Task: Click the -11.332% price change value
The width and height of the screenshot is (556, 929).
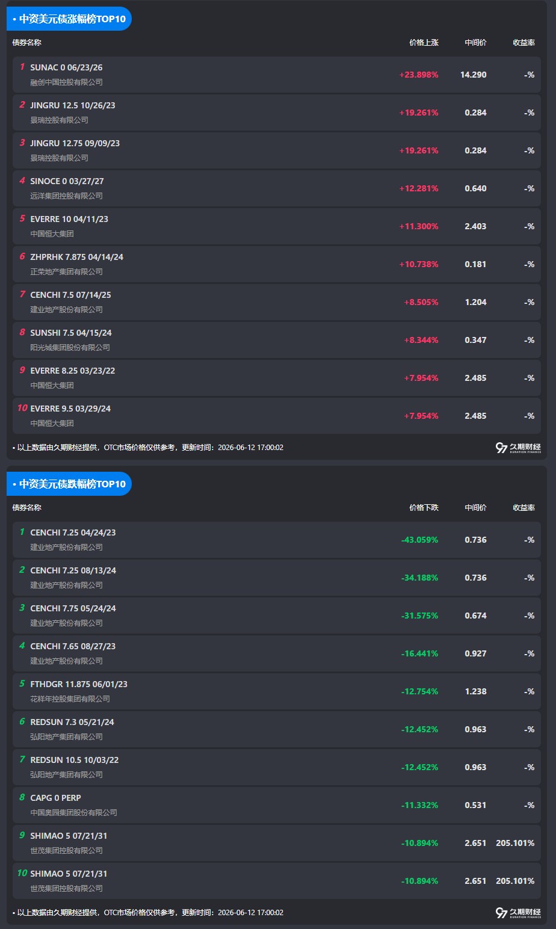Action: [419, 805]
